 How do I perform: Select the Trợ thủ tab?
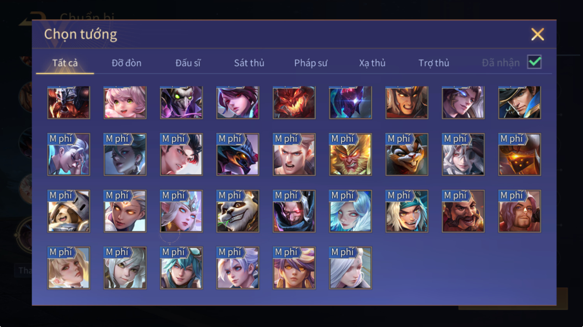click(434, 63)
